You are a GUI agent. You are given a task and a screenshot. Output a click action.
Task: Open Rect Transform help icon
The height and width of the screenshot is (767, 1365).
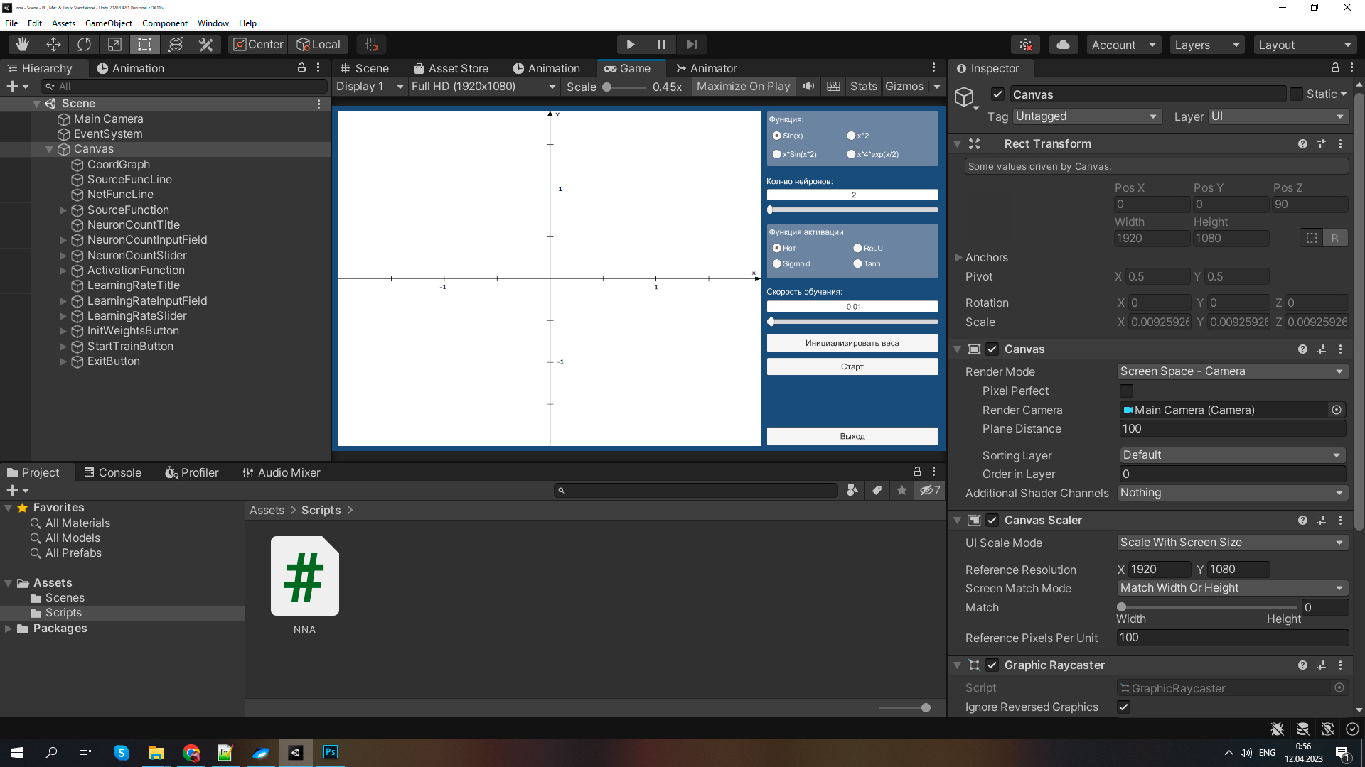pos(1302,143)
